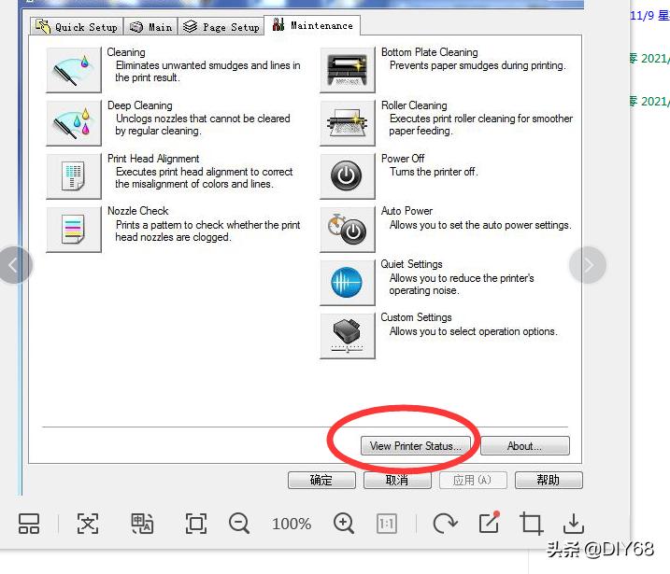The image size is (670, 574).
Task: Click the edit image icon
Action: click(490, 522)
